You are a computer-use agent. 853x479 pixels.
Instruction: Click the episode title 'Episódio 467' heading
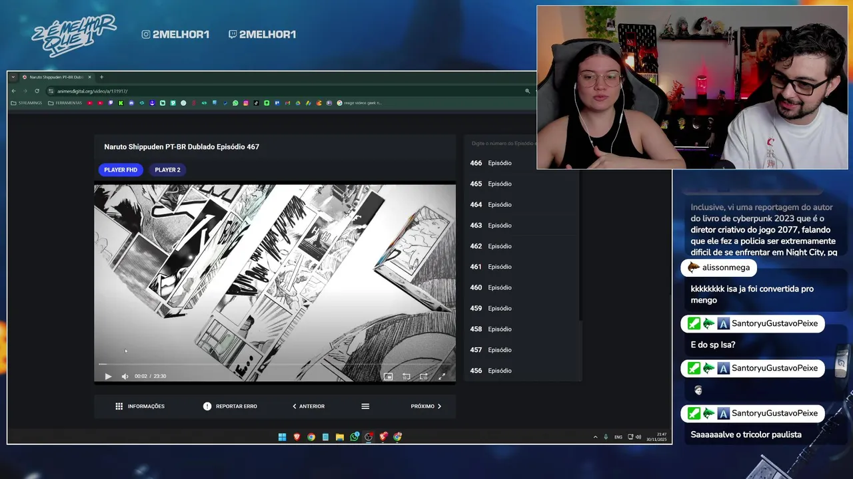182,147
